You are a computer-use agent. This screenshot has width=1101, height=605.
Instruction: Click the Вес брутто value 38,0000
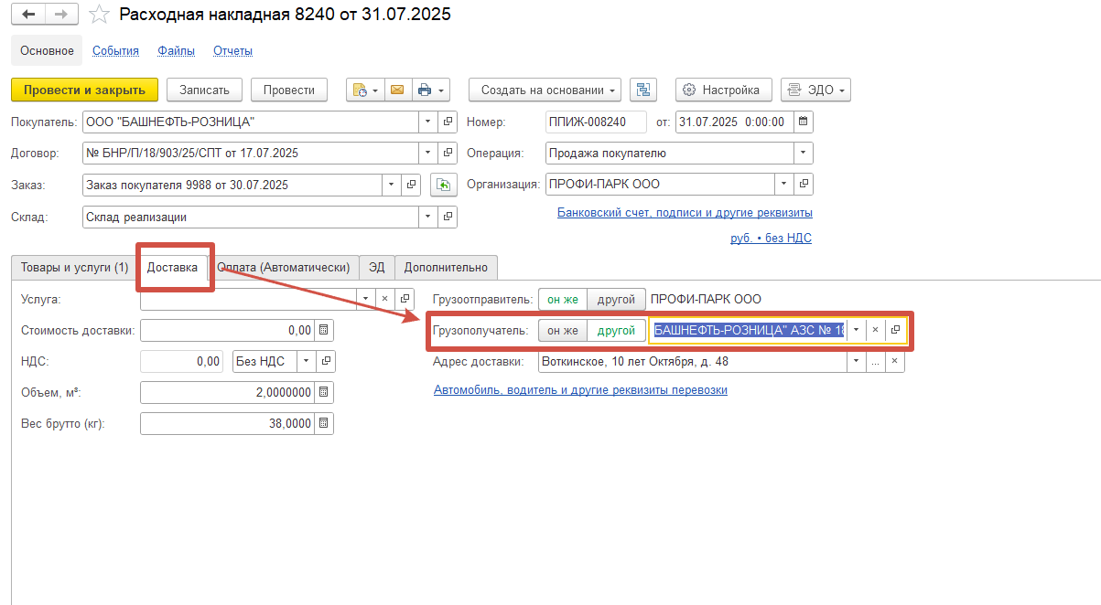(x=228, y=423)
